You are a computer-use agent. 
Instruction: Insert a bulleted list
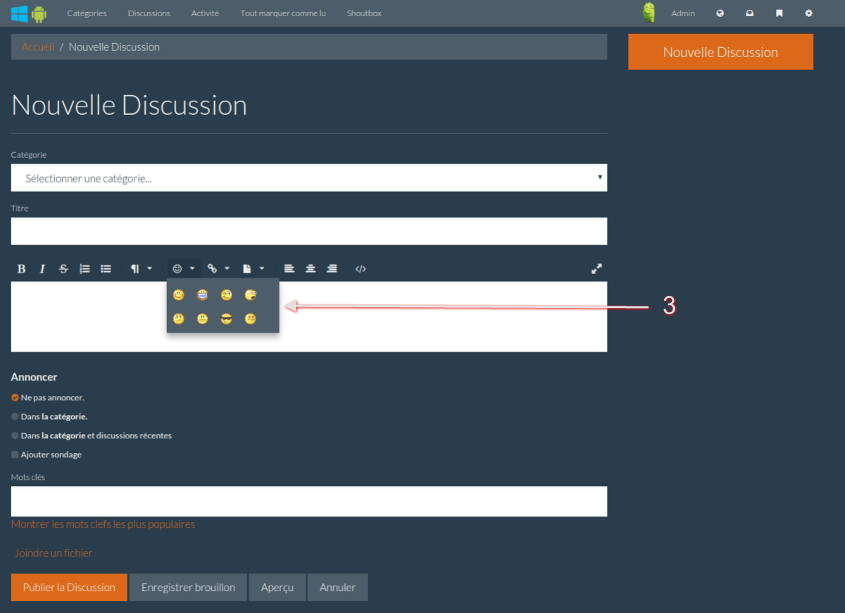[x=106, y=268]
